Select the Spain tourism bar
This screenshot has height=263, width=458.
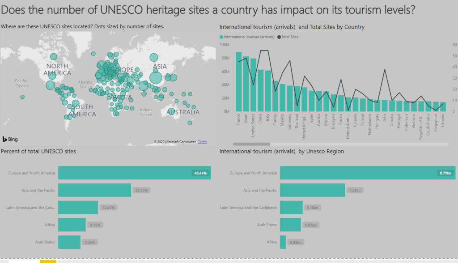tap(246, 84)
